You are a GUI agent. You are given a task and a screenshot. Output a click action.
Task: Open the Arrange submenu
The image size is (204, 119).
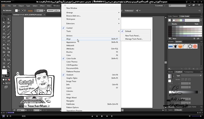91,13
